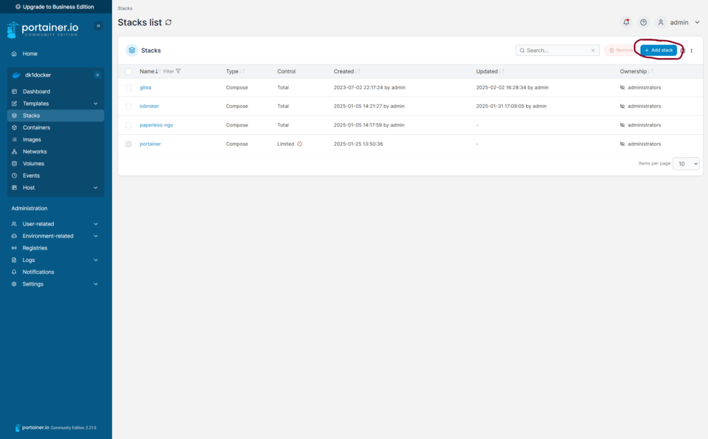Click the Remove button
This screenshot has width=708, height=439.
coord(622,50)
